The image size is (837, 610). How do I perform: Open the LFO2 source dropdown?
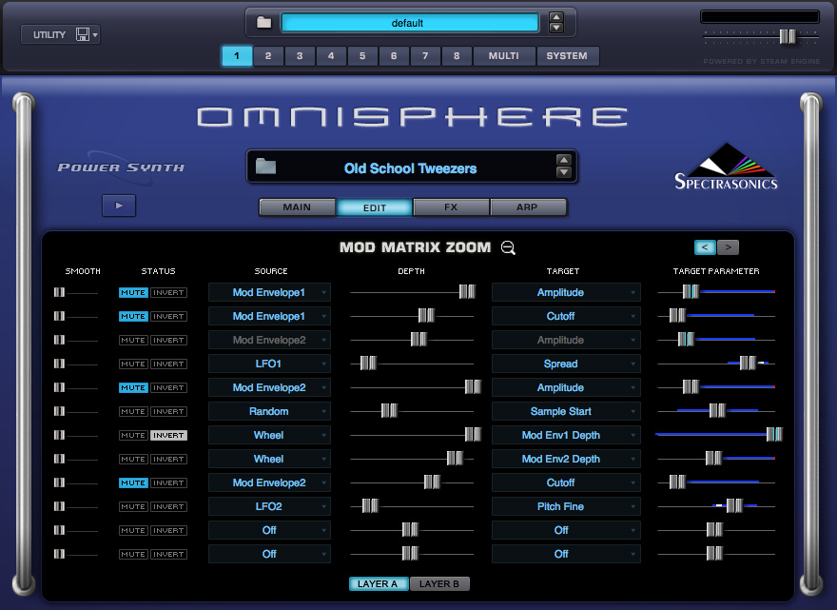pos(269,506)
